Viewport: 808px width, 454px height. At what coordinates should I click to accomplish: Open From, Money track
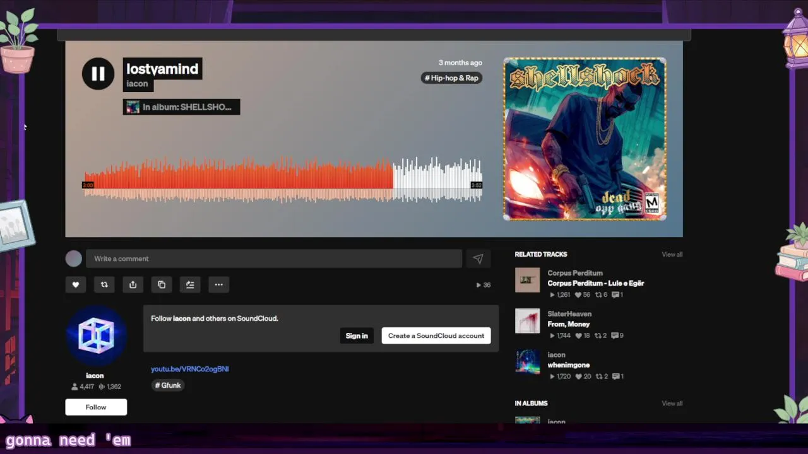(569, 324)
